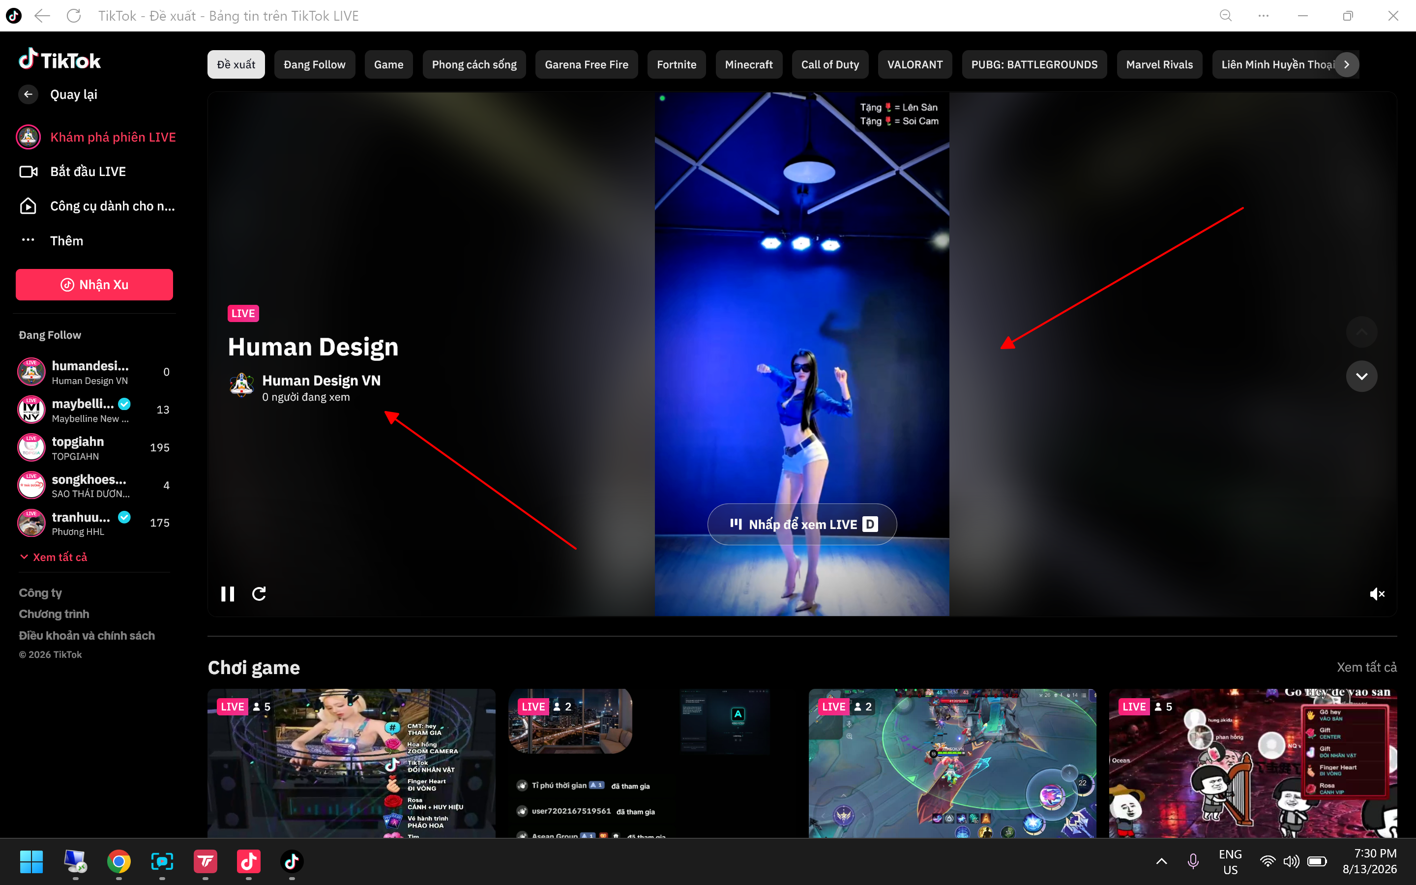The height and width of the screenshot is (885, 1416).
Task: Open Điều khoản và chính sách link
Action: (87, 636)
